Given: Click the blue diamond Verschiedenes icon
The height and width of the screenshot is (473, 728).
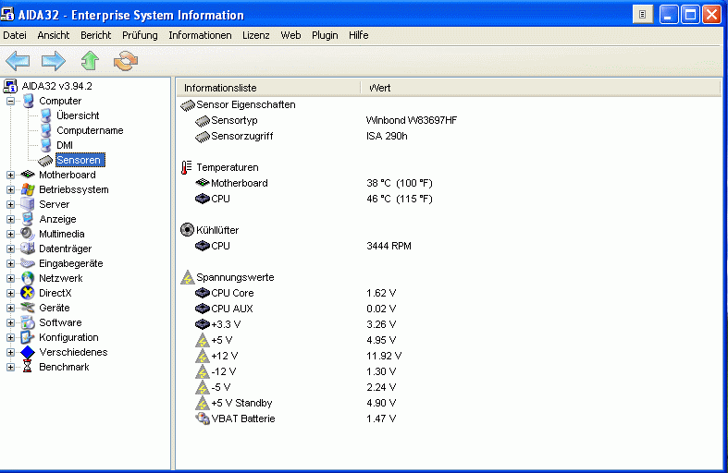Looking at the screenshot, I should tap(28, 352).
